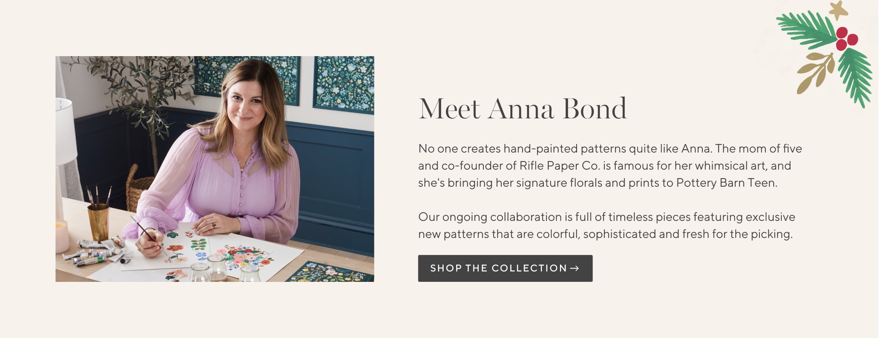The width and height of the screenshot is (879, 338).
Task: Click the paint tubes on the desk
Action: click(98, 253)
